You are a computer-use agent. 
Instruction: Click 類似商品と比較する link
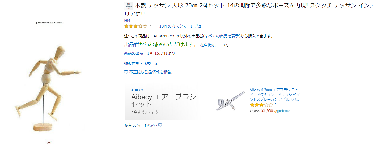(141, 64)
